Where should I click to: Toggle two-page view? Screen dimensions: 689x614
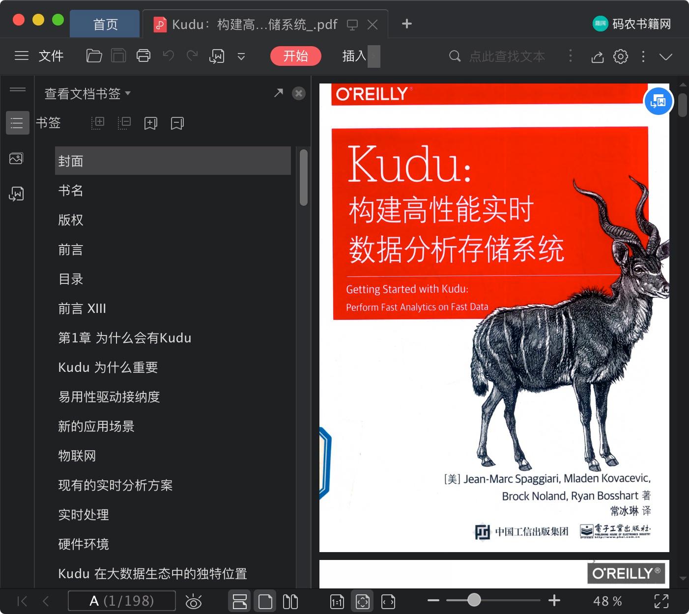click(290, 601)
